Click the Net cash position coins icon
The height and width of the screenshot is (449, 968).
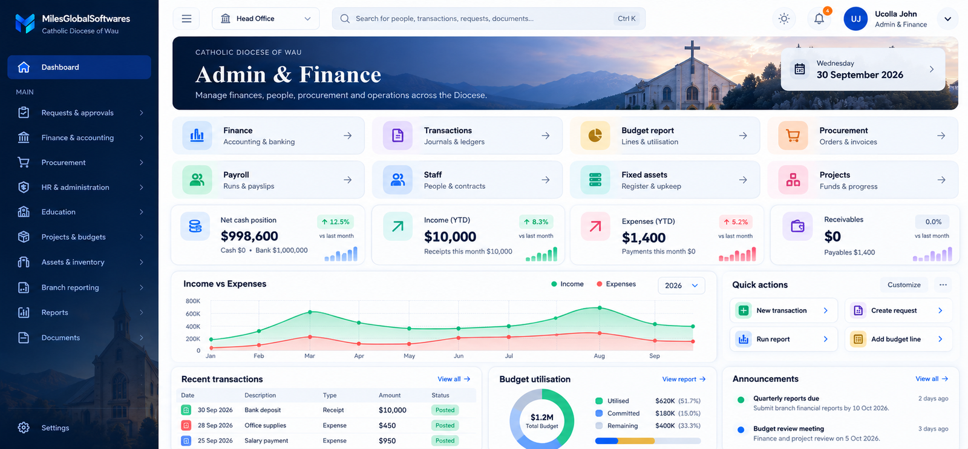coord(195,226)
